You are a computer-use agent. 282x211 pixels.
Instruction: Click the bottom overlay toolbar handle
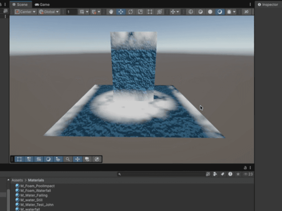[x=12, y=159]
